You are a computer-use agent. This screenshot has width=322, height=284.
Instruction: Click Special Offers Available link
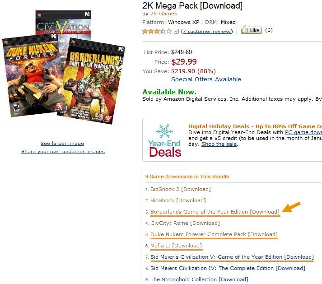coord(206,79)
